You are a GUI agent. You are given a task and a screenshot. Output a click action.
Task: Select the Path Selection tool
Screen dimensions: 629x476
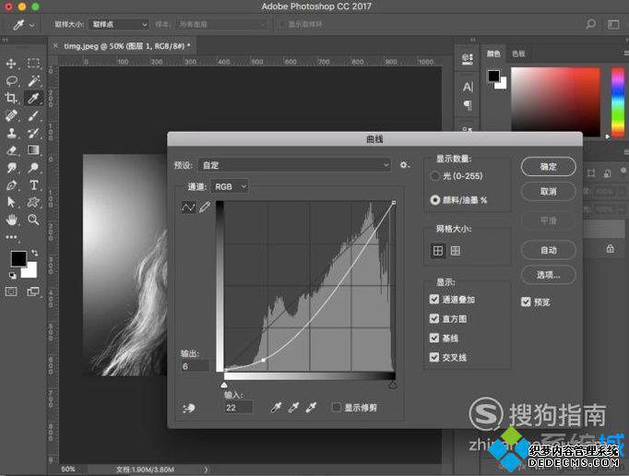[x=11, y=202]
